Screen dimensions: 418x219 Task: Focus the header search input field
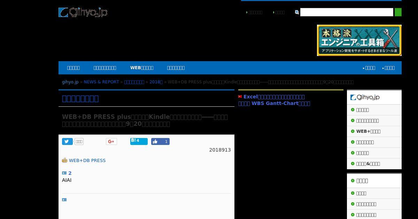[x=347, y=12]
